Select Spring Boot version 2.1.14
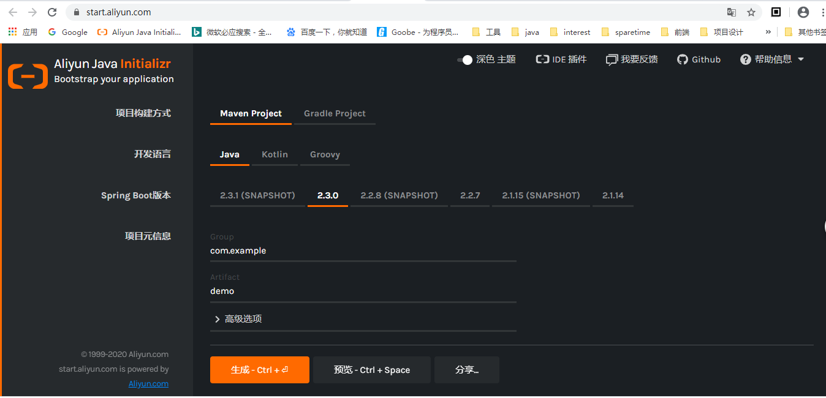826x398 pixels. (613, 195)
